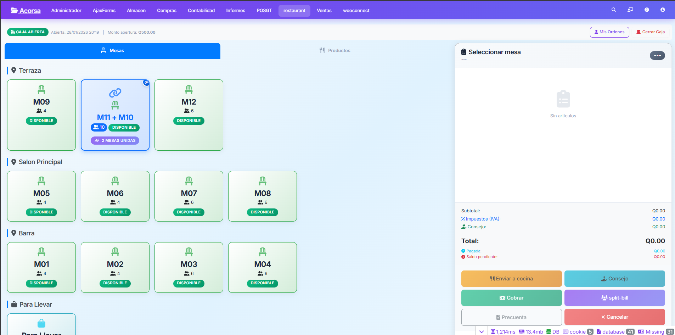Viewport: 675px width, 335px height.
Task: Click the Cerrar Caja button
Action: (x=651, y=32)
